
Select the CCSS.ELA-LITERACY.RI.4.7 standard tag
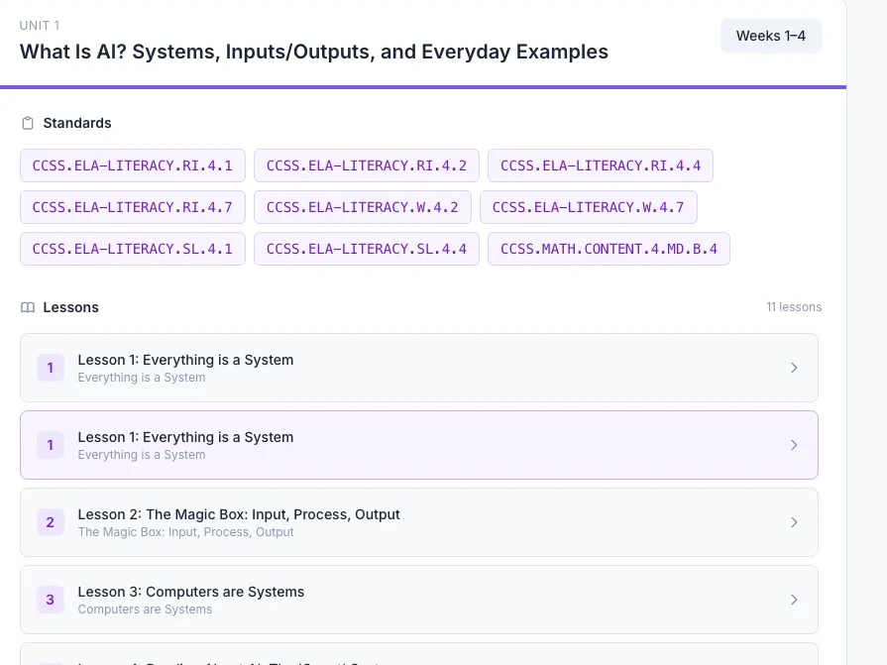pos(133,207)
